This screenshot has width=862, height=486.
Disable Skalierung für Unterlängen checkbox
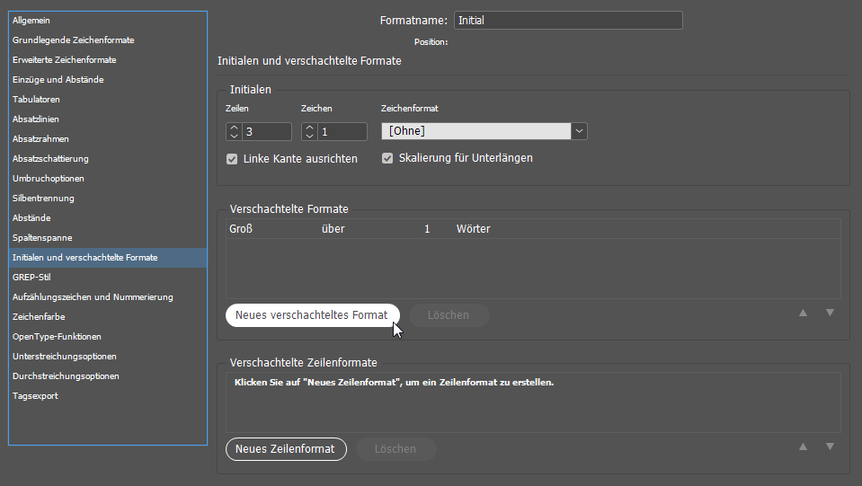pyautogui.click(x=388, y=159)
